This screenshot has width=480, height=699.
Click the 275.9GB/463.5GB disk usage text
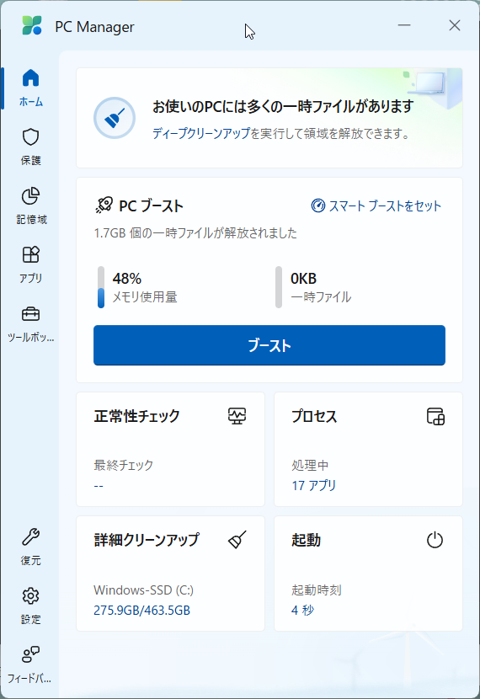click(x=141, y=611)
